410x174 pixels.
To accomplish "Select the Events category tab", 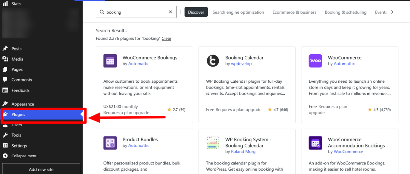I will coord(381,12).
